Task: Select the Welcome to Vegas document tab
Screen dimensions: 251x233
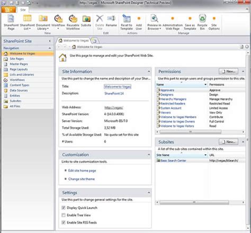Action: point(74,41)
